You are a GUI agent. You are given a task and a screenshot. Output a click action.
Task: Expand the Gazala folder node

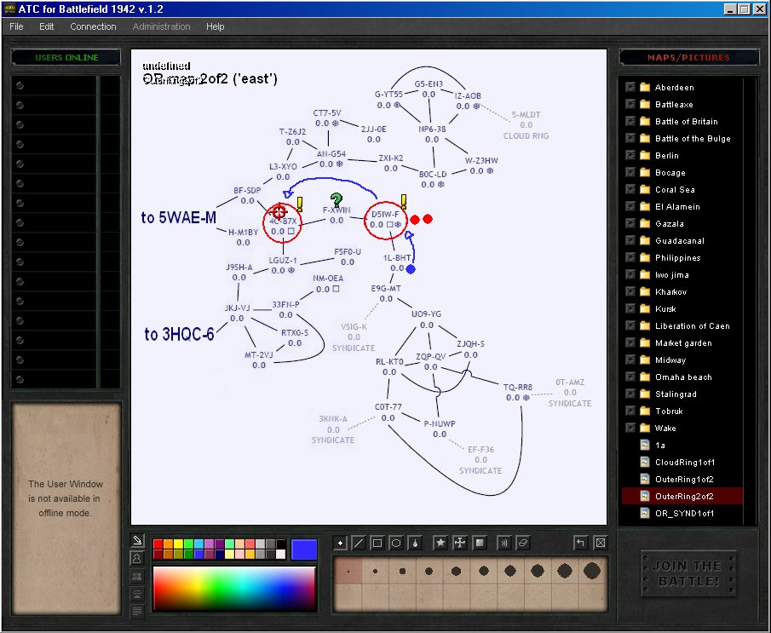point(630,223)
